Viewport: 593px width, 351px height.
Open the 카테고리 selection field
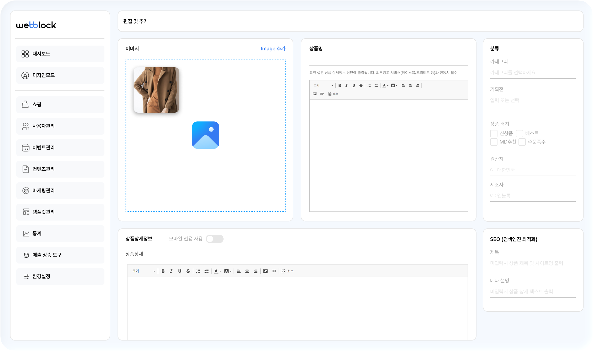532,73
